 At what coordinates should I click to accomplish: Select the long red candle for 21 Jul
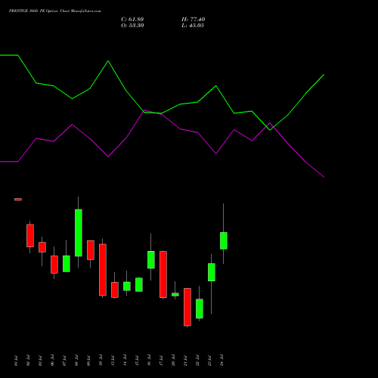click(x=187, y=307)
